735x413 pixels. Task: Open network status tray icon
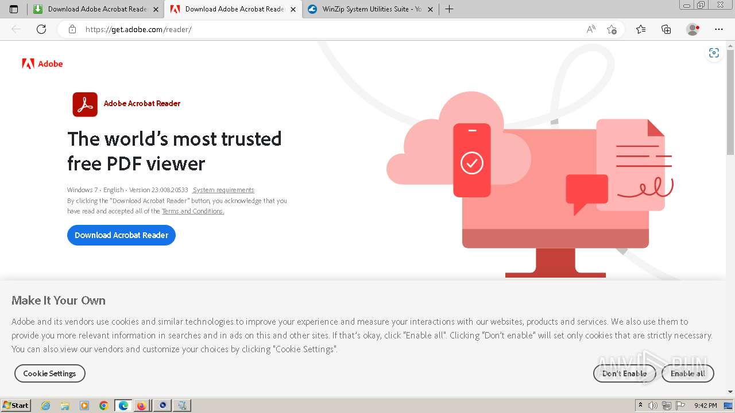[667, 406]
